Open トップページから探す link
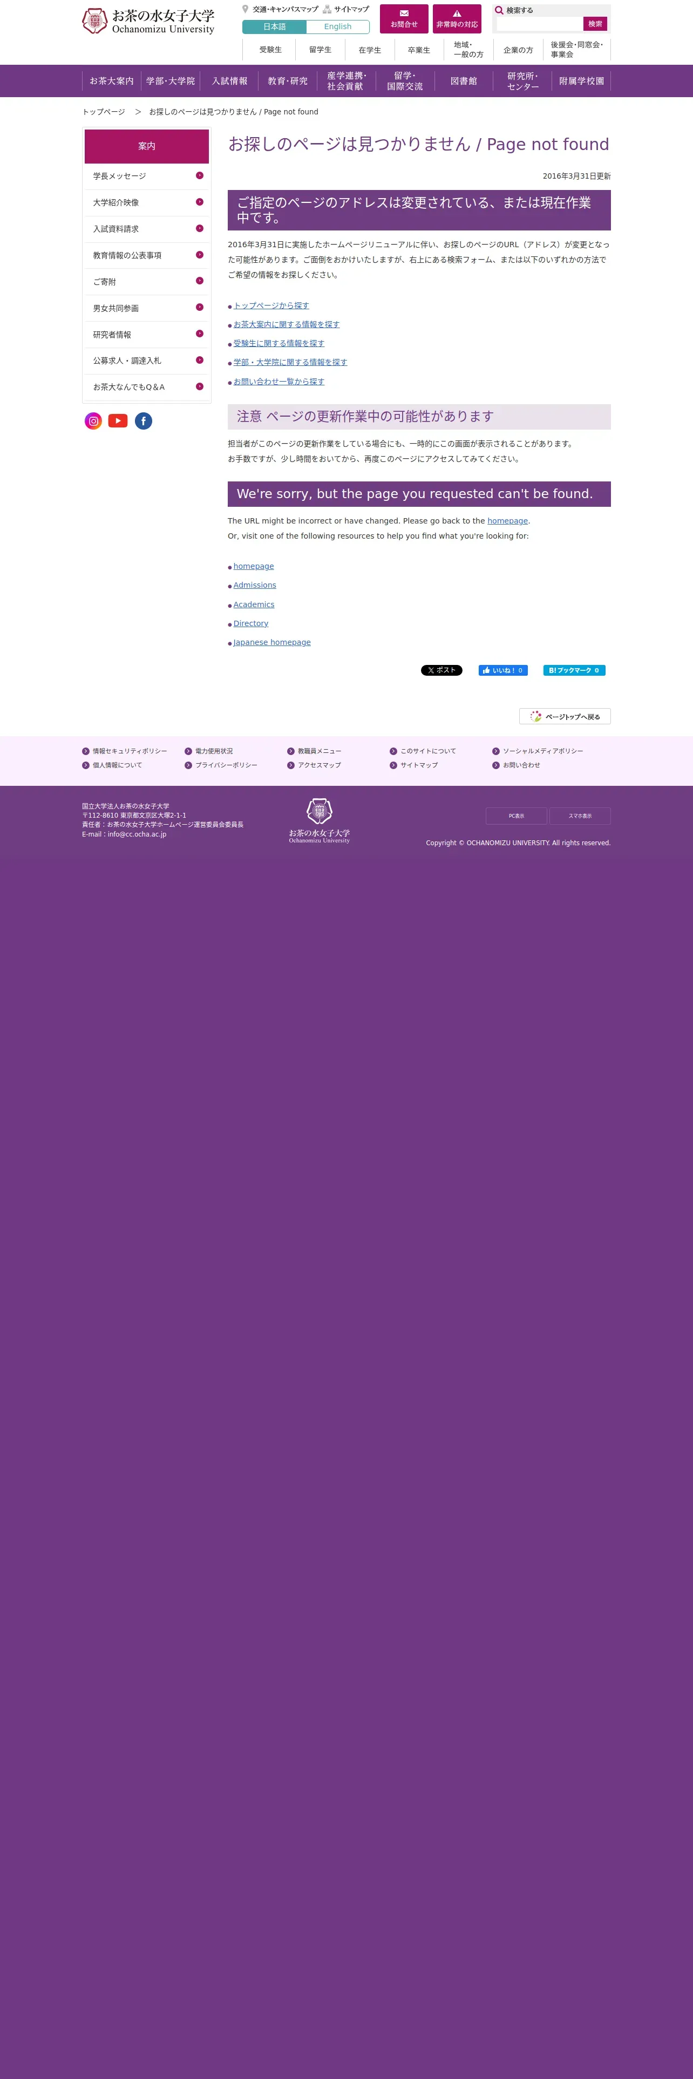The height and width of the screenshot is (2079, 693). tap(271, 305)
